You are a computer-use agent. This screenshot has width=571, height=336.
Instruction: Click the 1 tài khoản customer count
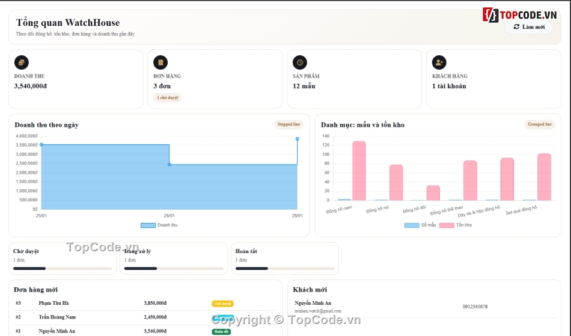pyautogui.click(x=449, y=87)
